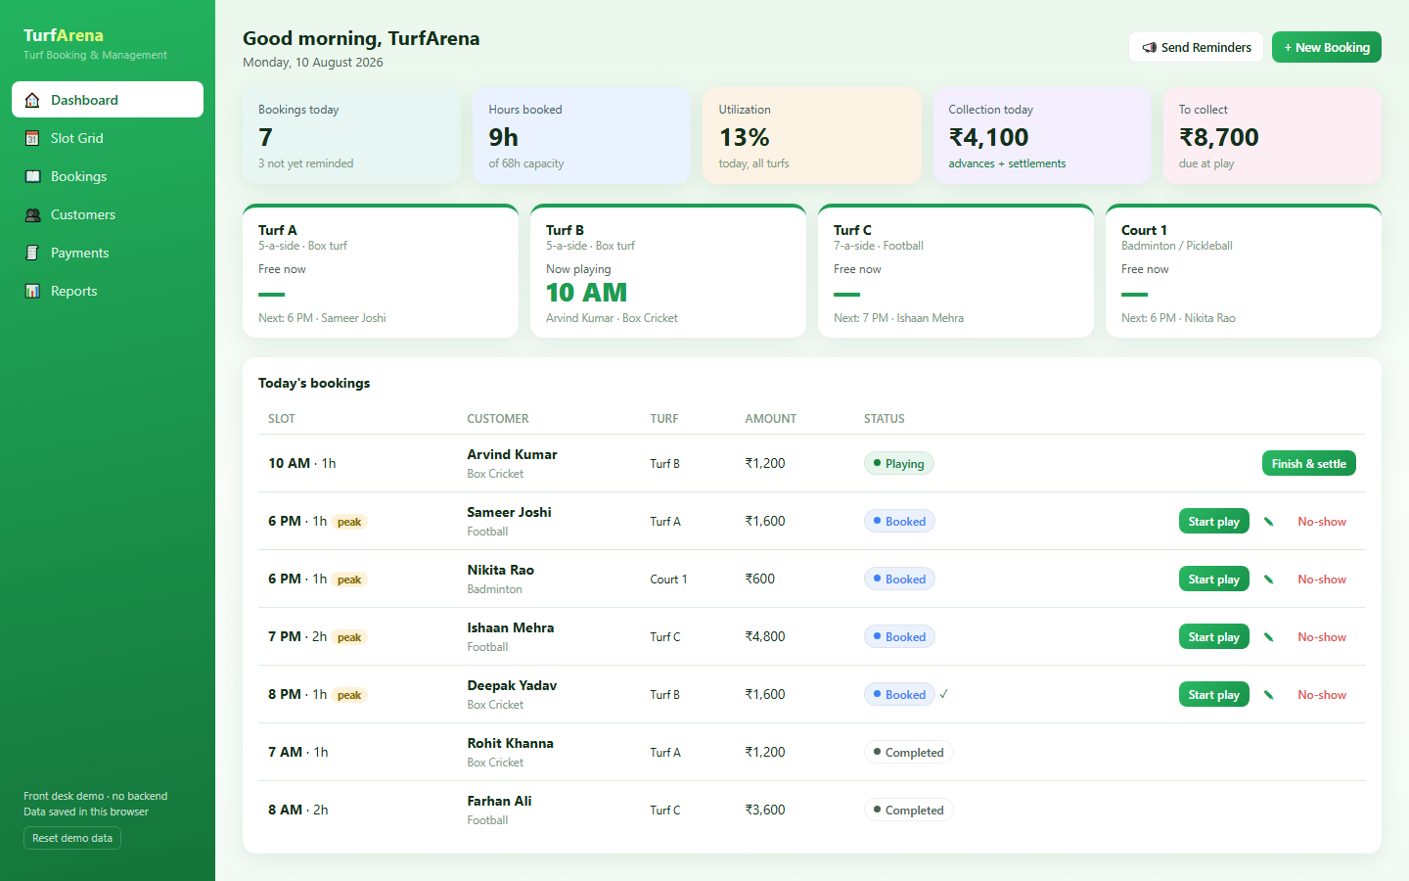The image size is (1409, 881).
Task: Click Court 1 turf cell for Nikita Rao
Action: coord(668,580)
